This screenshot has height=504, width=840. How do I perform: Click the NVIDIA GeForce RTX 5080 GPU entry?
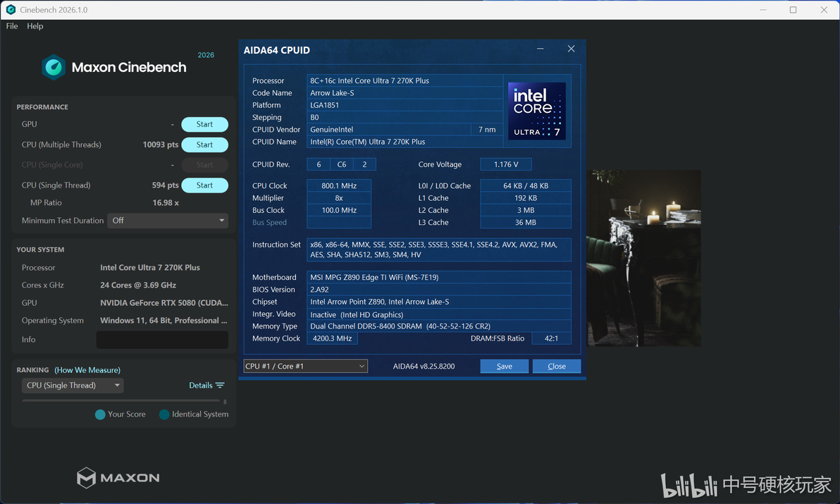click(x=164, y=303)
